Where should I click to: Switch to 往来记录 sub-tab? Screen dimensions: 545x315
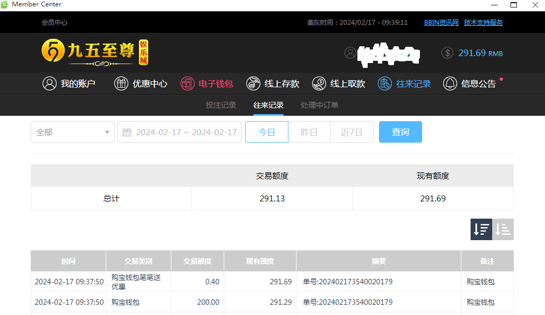tap(268, 105)
